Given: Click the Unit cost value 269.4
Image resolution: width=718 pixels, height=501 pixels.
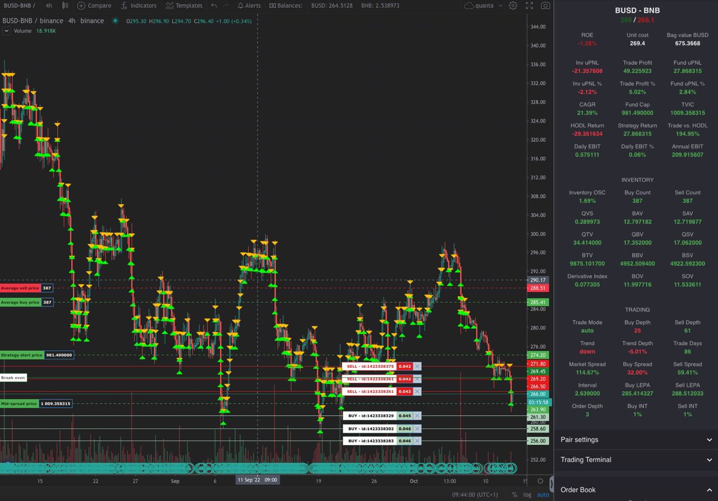Looking at the screenshot, I should pos(637,43).
